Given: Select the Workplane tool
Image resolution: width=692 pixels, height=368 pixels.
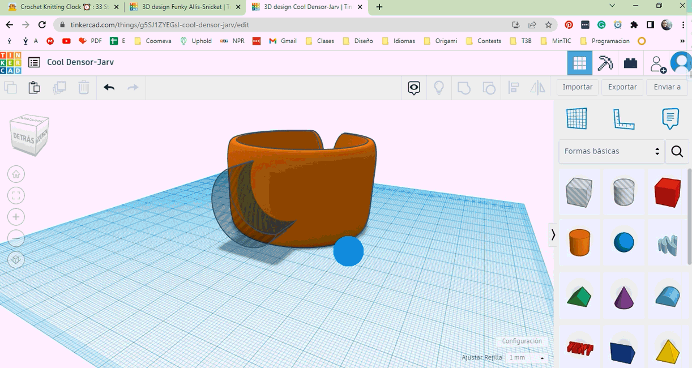Looking at the screenshot, I should pos(576,118).
